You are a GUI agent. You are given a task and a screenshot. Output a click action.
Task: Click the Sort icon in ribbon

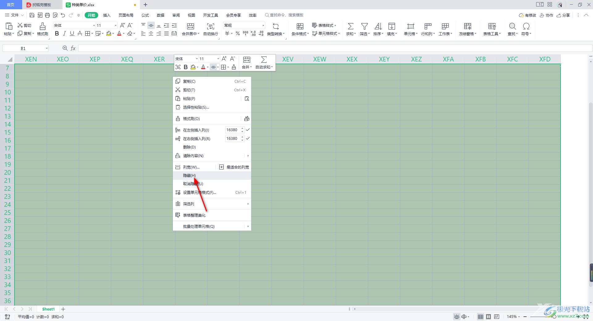[x=378, y=26]
